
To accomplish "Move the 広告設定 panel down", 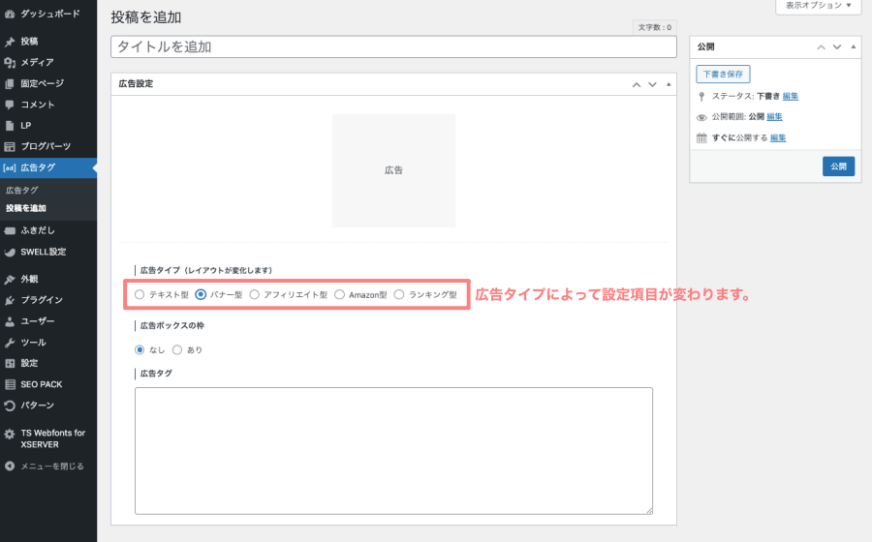I will [652, 84].
